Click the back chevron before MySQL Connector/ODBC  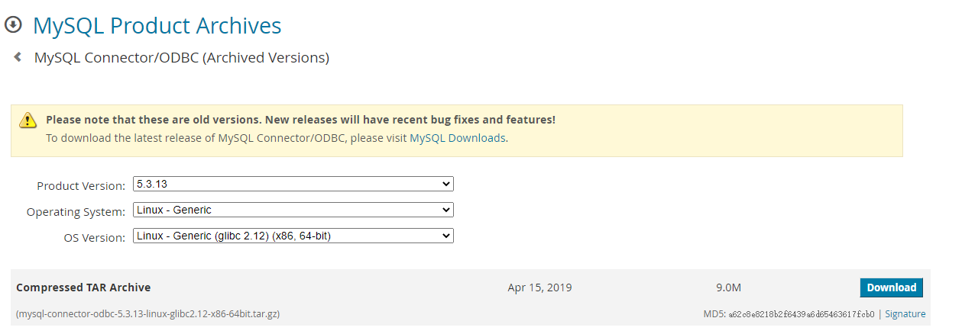[18, 57]
